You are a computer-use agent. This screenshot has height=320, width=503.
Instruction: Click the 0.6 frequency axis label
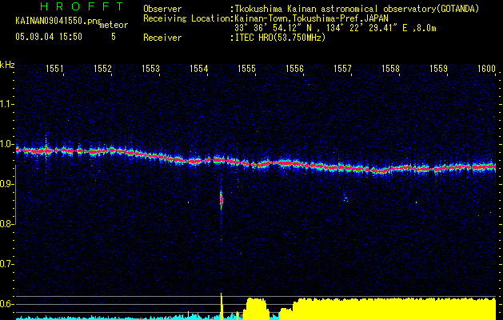tap(7, 304)
